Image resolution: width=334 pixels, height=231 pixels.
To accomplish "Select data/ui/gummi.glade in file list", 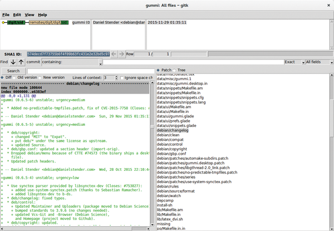I will [175, 116].
